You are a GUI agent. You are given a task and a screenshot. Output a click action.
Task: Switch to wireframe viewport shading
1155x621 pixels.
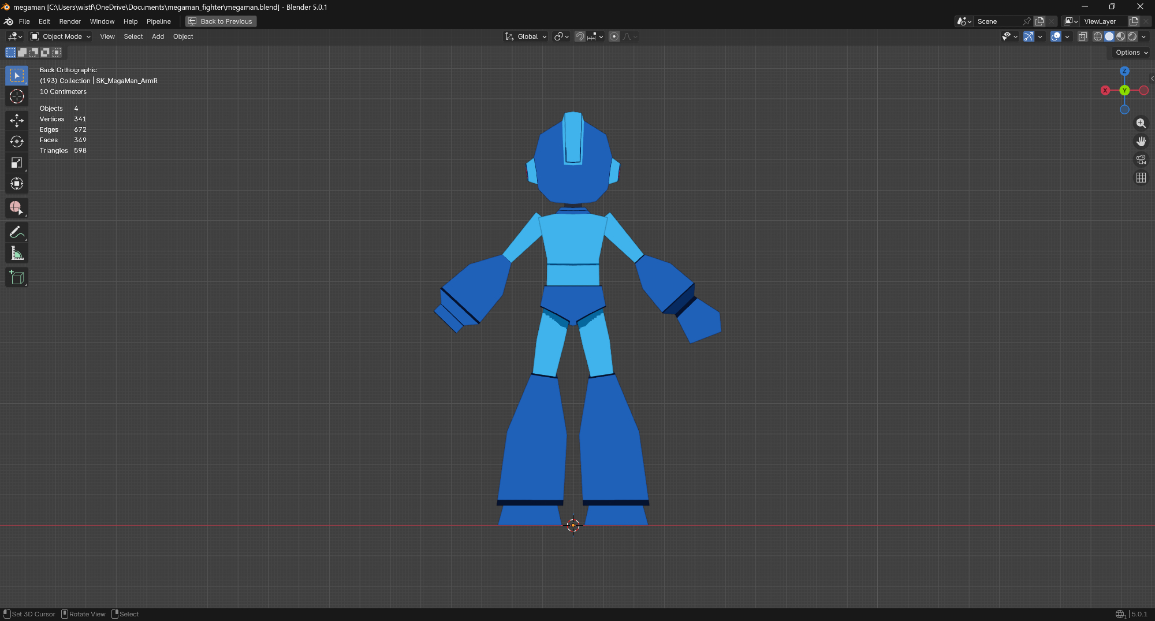point(1098,36)
